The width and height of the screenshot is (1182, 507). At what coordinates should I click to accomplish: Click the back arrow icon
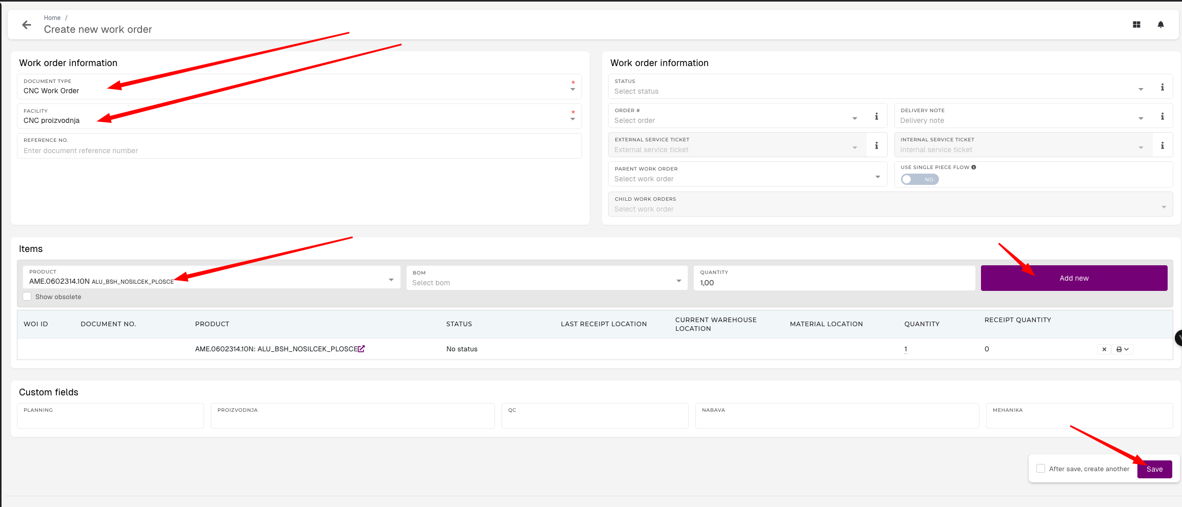(x=27, y=25)
